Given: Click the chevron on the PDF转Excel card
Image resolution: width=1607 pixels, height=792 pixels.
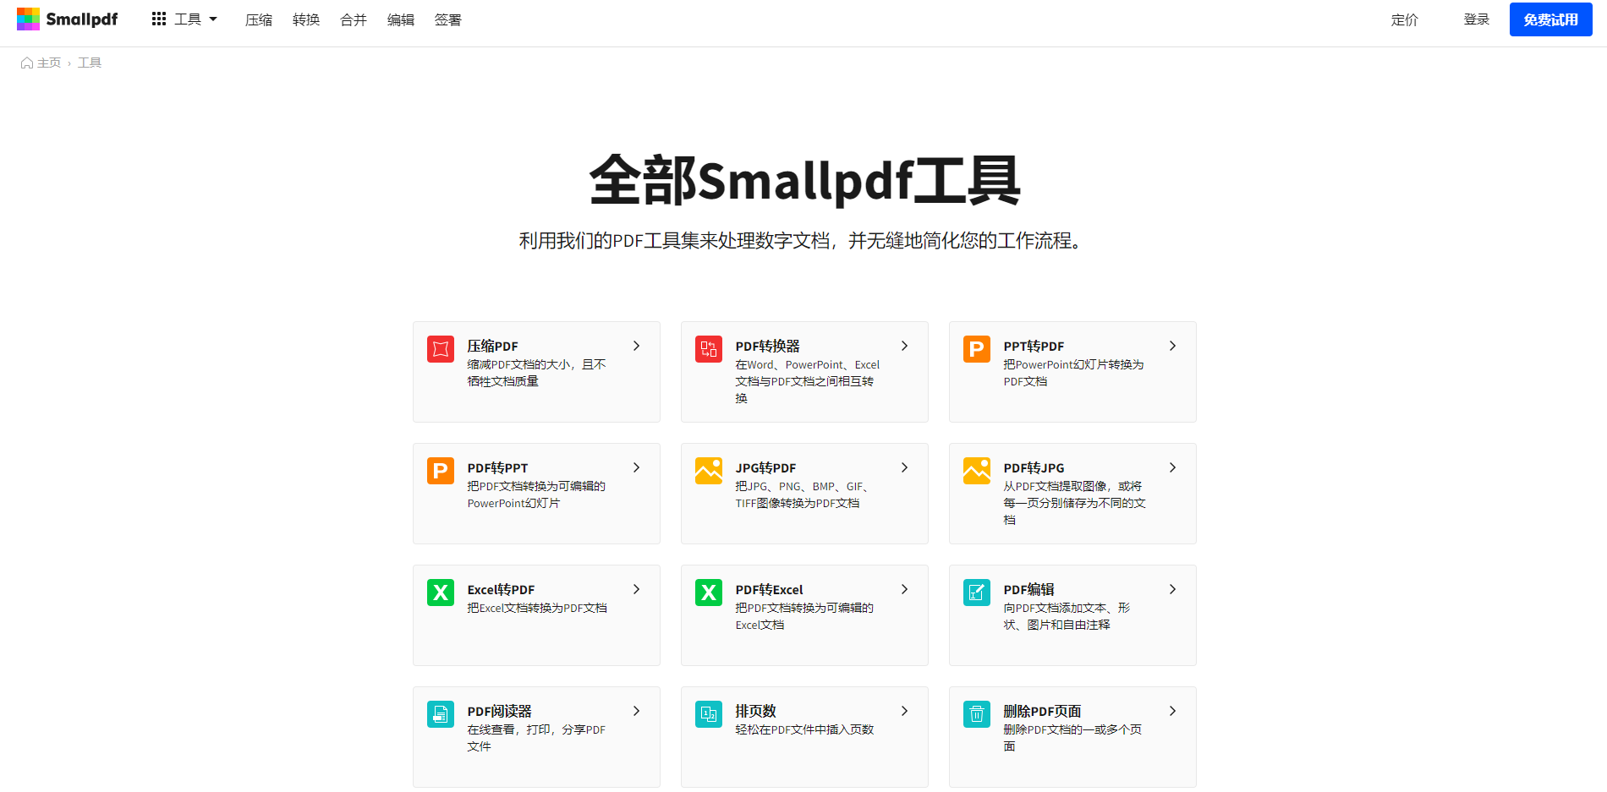Looking at the screenshot, I should (904, 589).
